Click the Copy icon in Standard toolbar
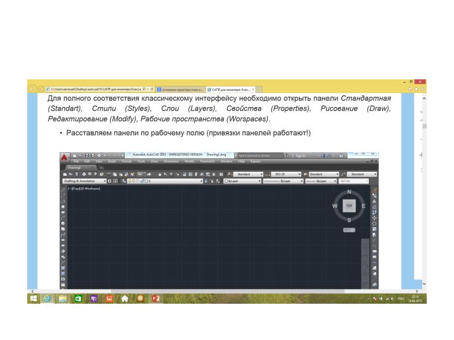Image resolution: width=454 pixels, height=340 pixels. pos(115,174)
